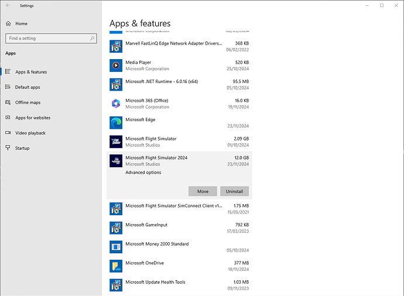Viewport: 404px width, 296px height.
Task: Open the Home page icon
Action: pos(9,23)
